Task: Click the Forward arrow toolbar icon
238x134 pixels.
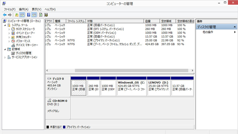Action: point(10,15)
